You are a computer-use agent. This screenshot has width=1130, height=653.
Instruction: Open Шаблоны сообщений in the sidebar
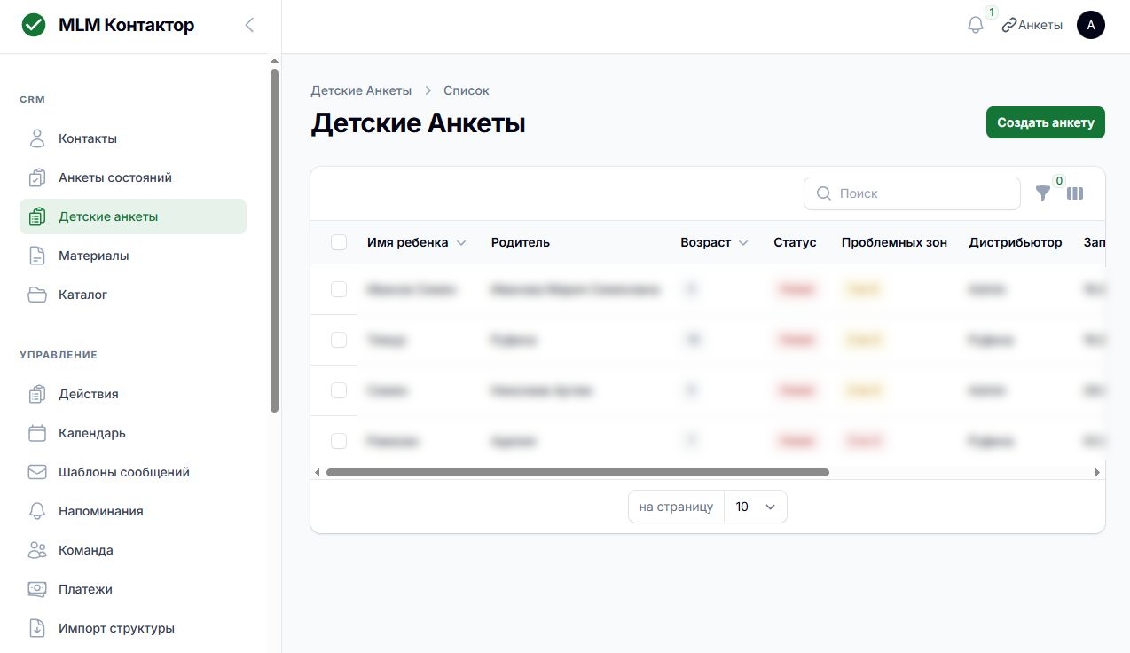click(133, 472)
